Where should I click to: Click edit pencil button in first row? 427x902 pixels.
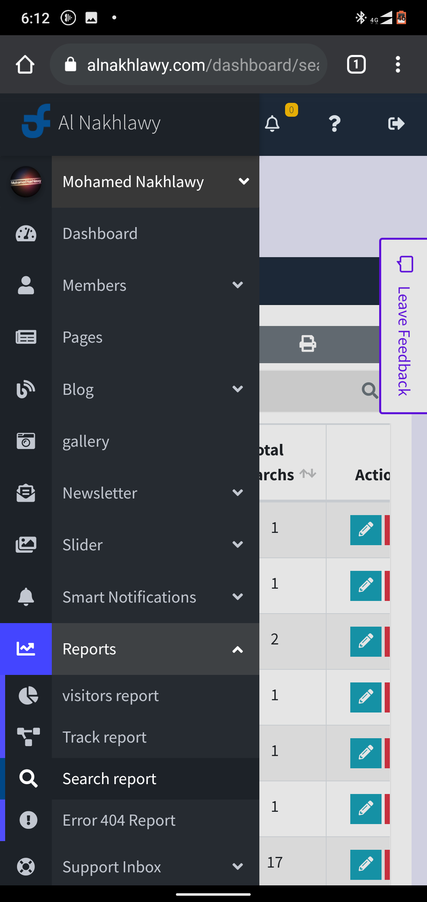[365, 530]
